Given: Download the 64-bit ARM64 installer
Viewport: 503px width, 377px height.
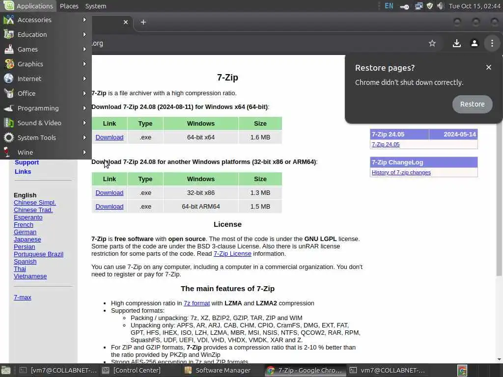Looking at the screenshot, I should (x=110, y=207).
